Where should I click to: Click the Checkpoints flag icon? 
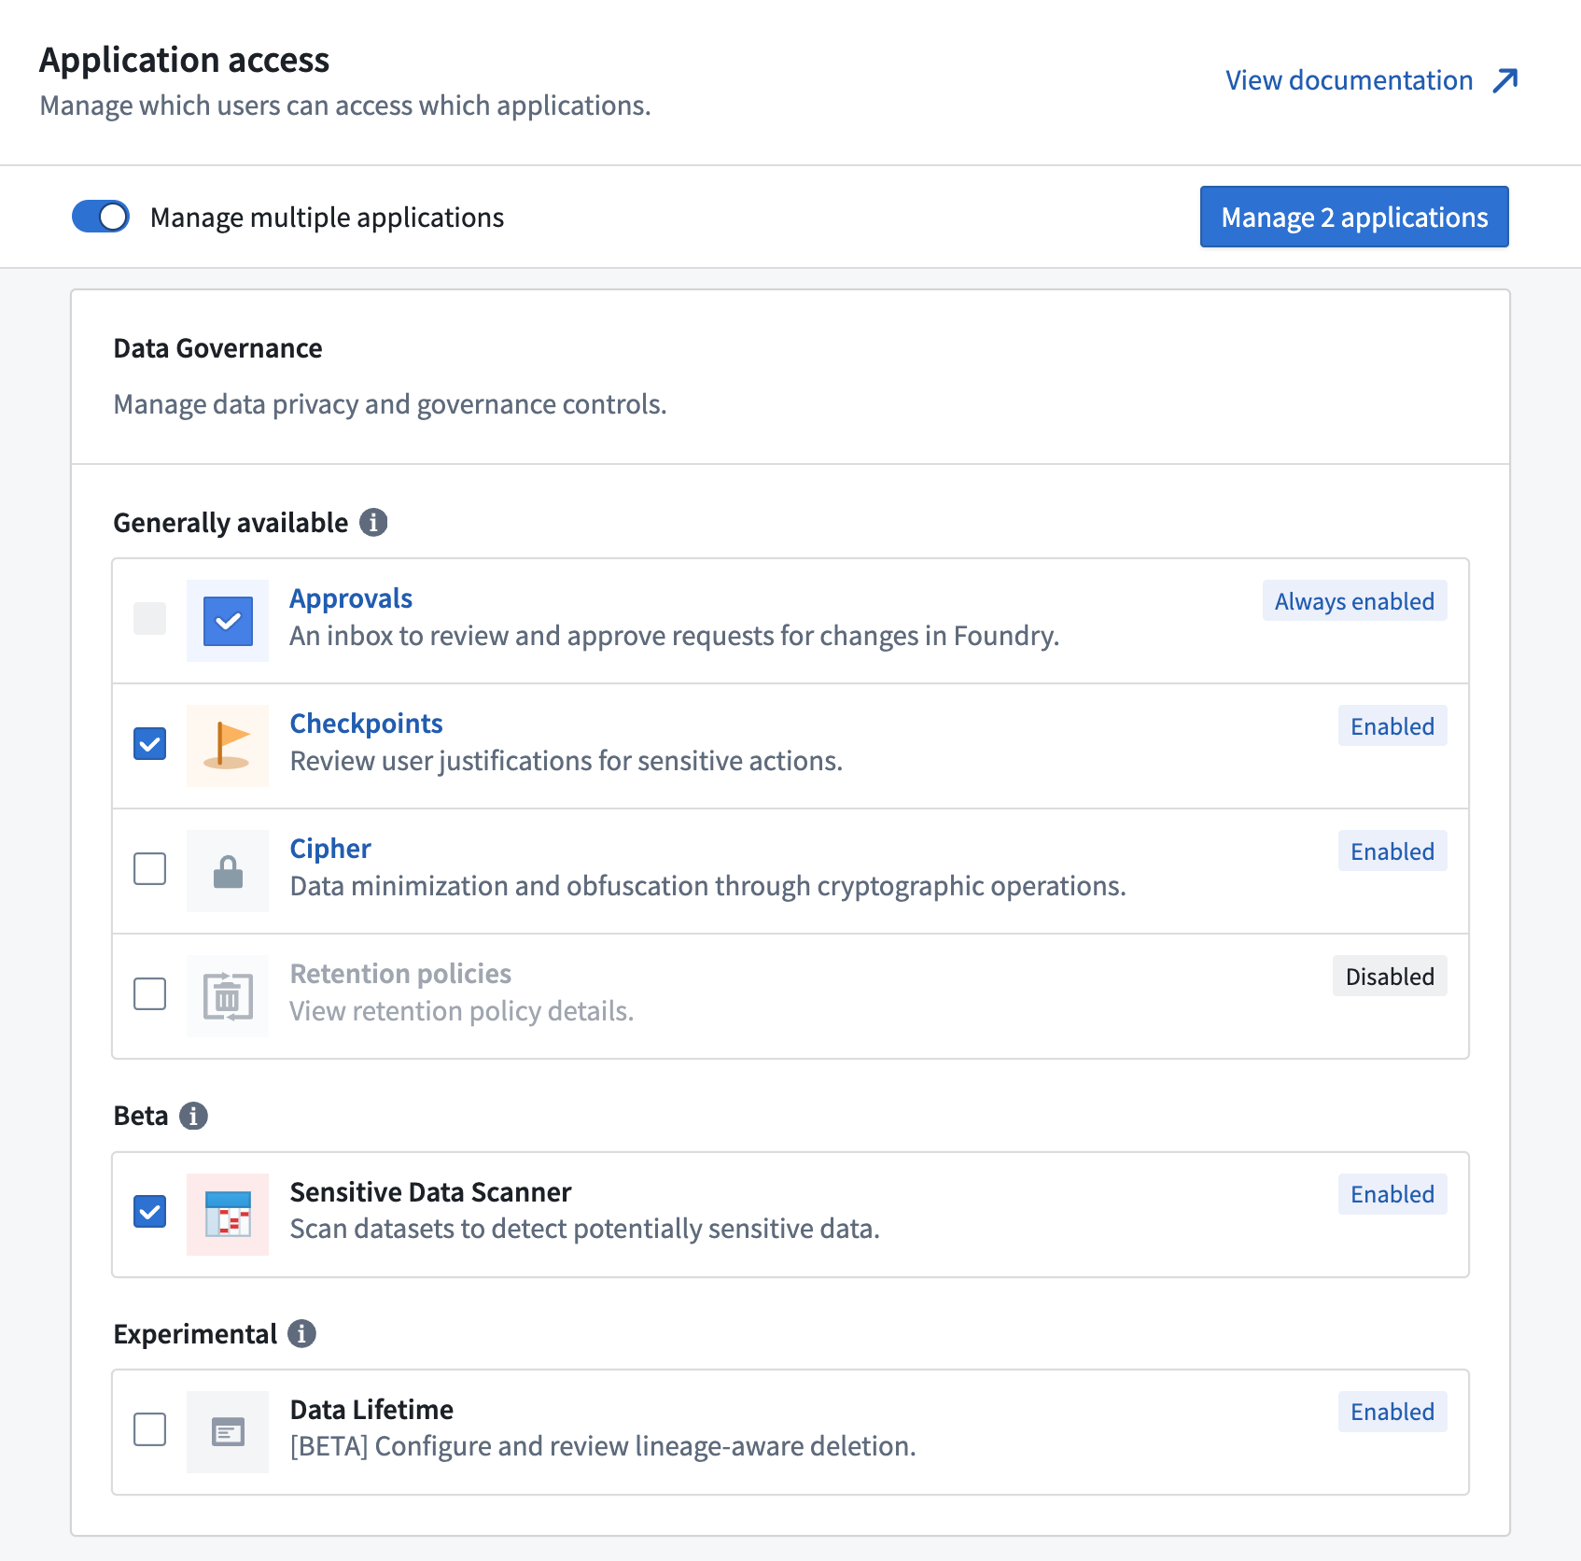pyautogui.click(x=228, y=746)
